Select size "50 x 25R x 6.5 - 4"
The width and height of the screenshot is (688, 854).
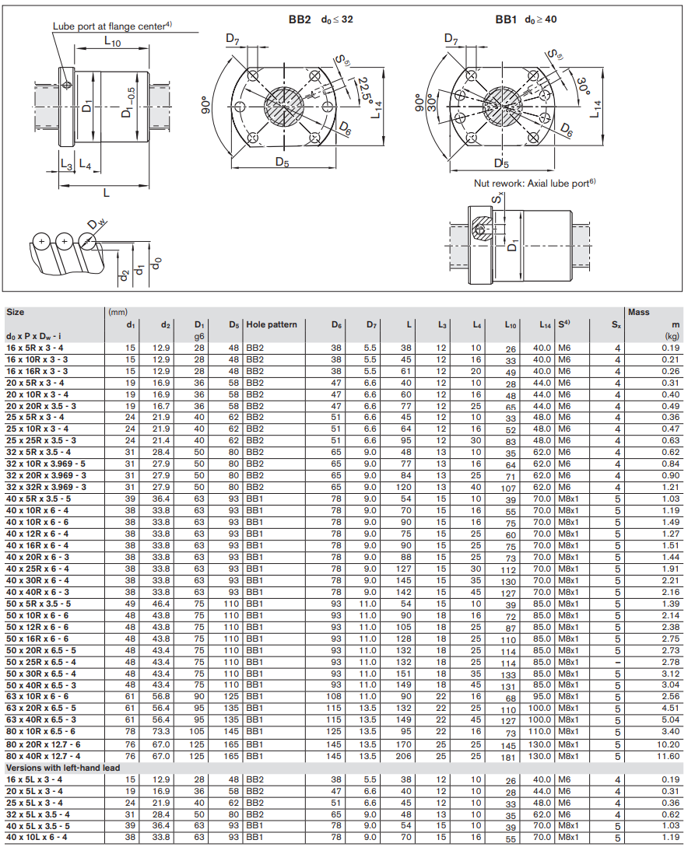coord(41,663)
